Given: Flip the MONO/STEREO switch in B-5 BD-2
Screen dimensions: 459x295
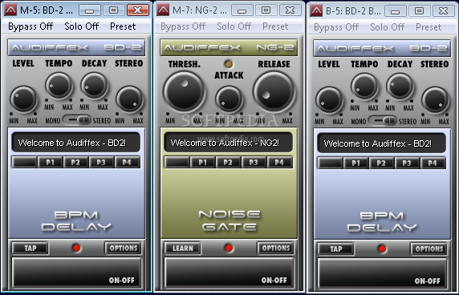Looking at the screenshot, I should [382, 121].
